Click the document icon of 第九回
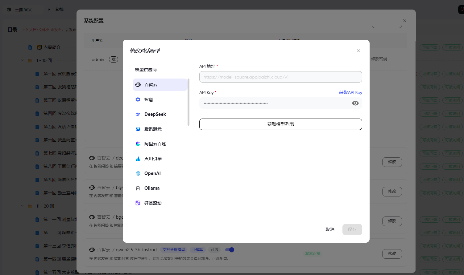 coord(37,180)
